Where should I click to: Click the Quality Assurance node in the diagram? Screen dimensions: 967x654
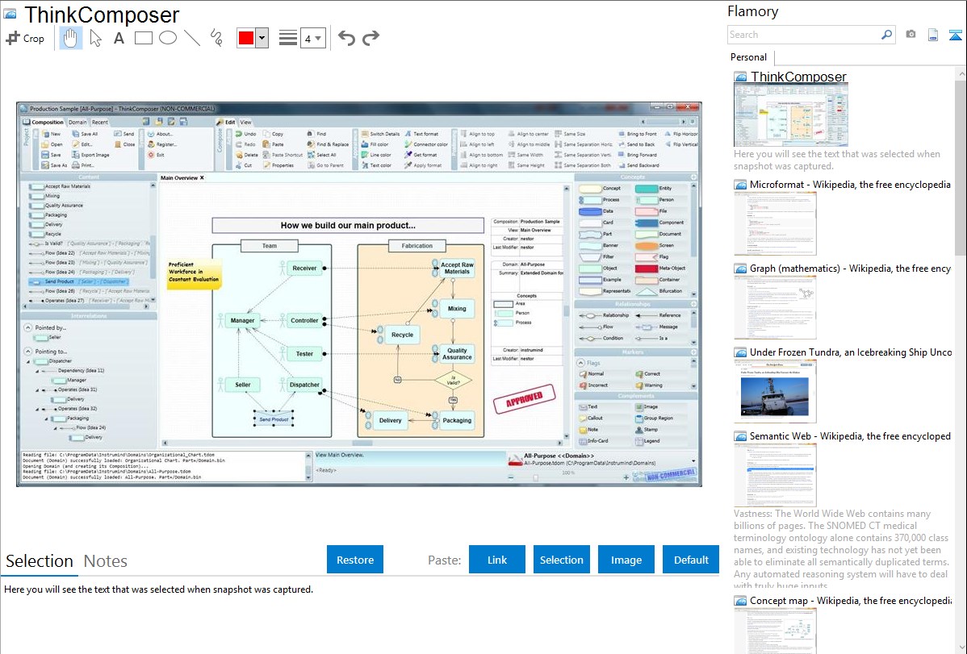[456, 354]
